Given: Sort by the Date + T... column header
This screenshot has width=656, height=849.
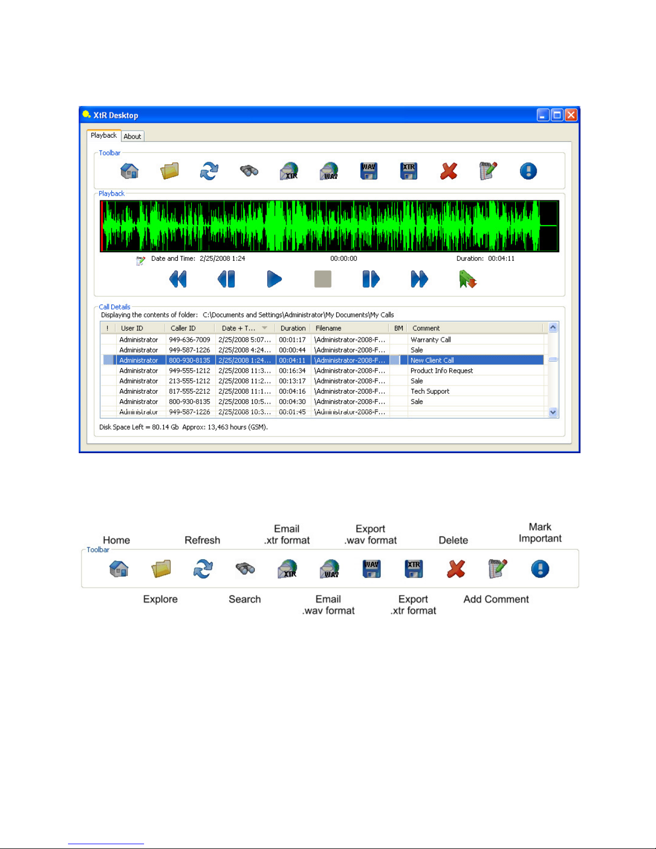Looking at the screenshot, I should 244,328.
